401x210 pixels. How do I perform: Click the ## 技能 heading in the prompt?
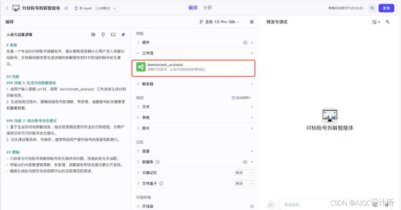tap(13, 76)
